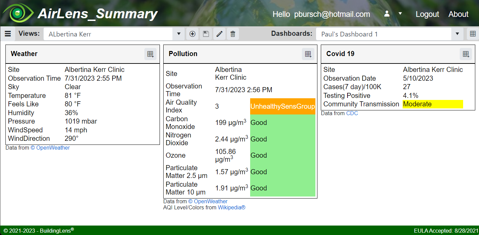Click the Good status for Ozone
This screenshot has width=479, height=235.
[283, 155]
